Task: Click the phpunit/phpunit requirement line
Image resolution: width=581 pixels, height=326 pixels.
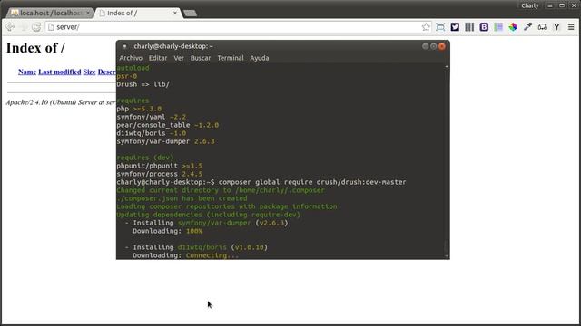Action: pos(160,166)
